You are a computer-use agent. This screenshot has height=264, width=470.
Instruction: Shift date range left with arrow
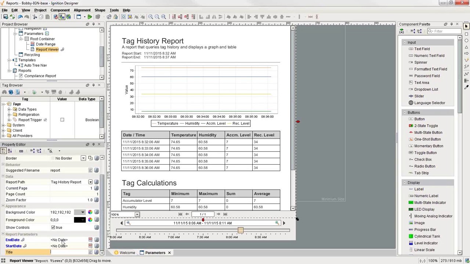[122, 223]
